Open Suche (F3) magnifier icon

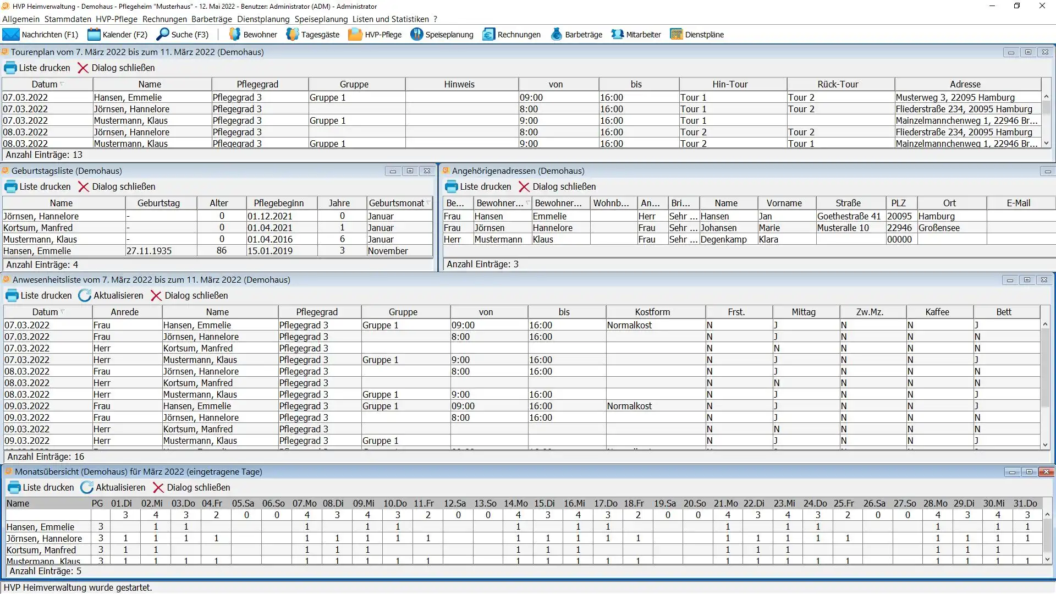[x=163, y=35]
